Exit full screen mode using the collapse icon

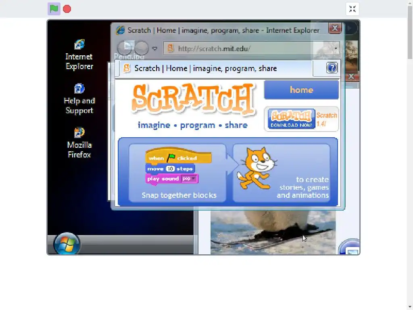[x=353, y=9]
